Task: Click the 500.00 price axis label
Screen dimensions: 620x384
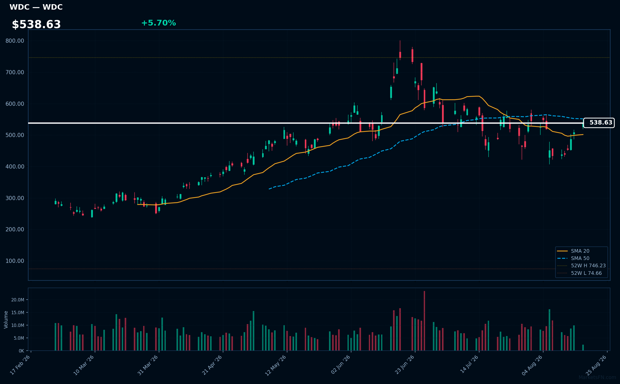Action: (15, 135)
